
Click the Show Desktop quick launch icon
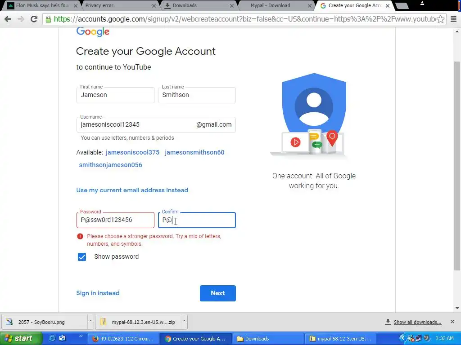coord(62,338)
